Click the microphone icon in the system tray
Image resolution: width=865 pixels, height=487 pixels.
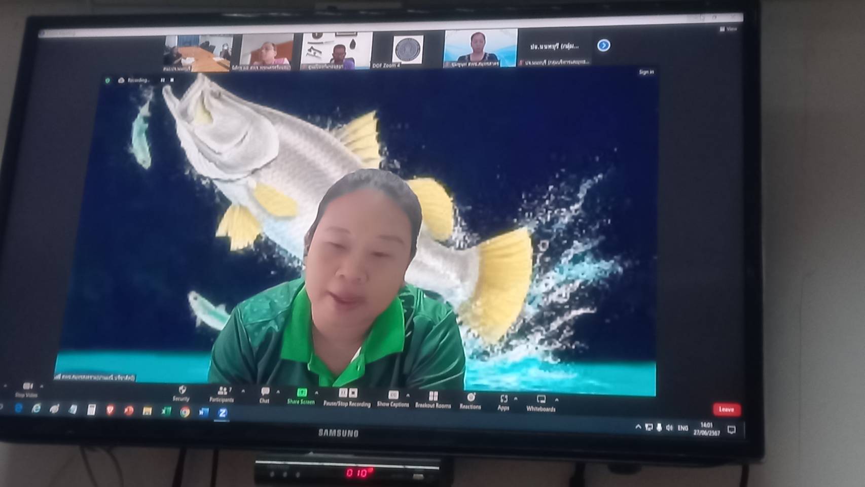point(659,428)
